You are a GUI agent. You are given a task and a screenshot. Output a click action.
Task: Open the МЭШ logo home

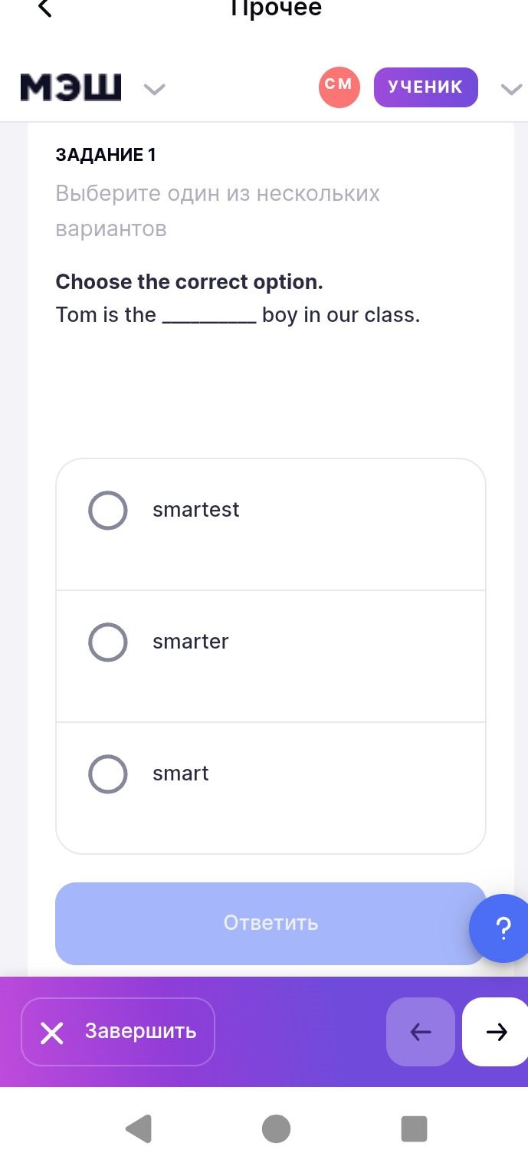[71, 87]
